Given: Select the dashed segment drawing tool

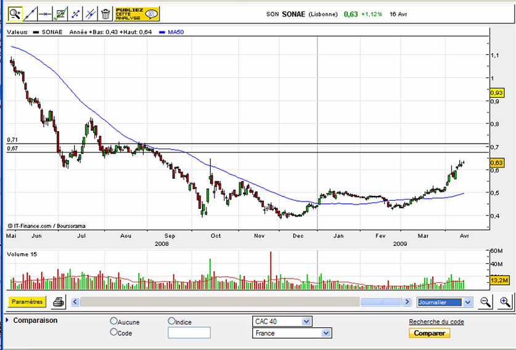Looking at the screenshot, I should 75,14.
